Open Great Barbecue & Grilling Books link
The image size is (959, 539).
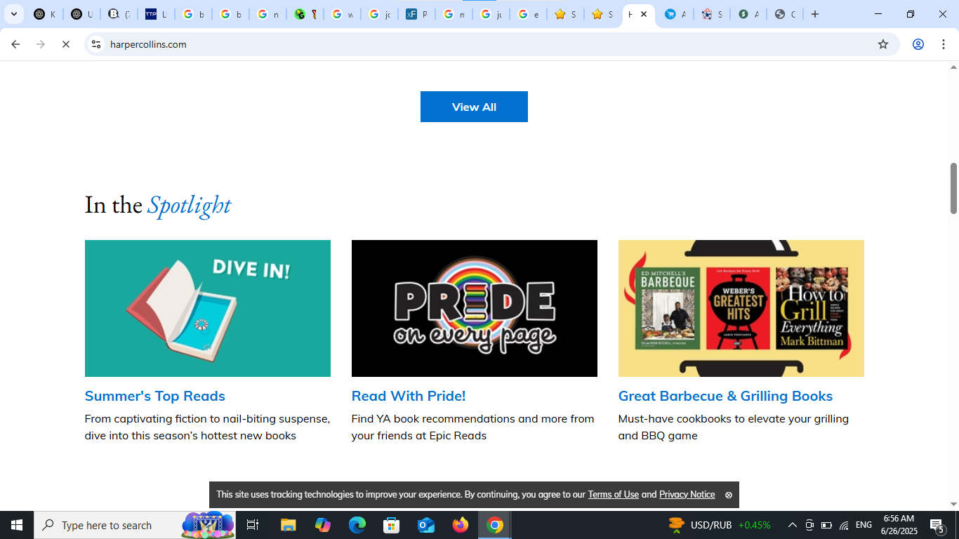[x=725, y=396]
